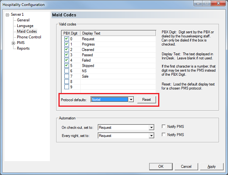This screenshot has height=175, width=228.
Task: Click the Reset button
Action: coord(147,100)
